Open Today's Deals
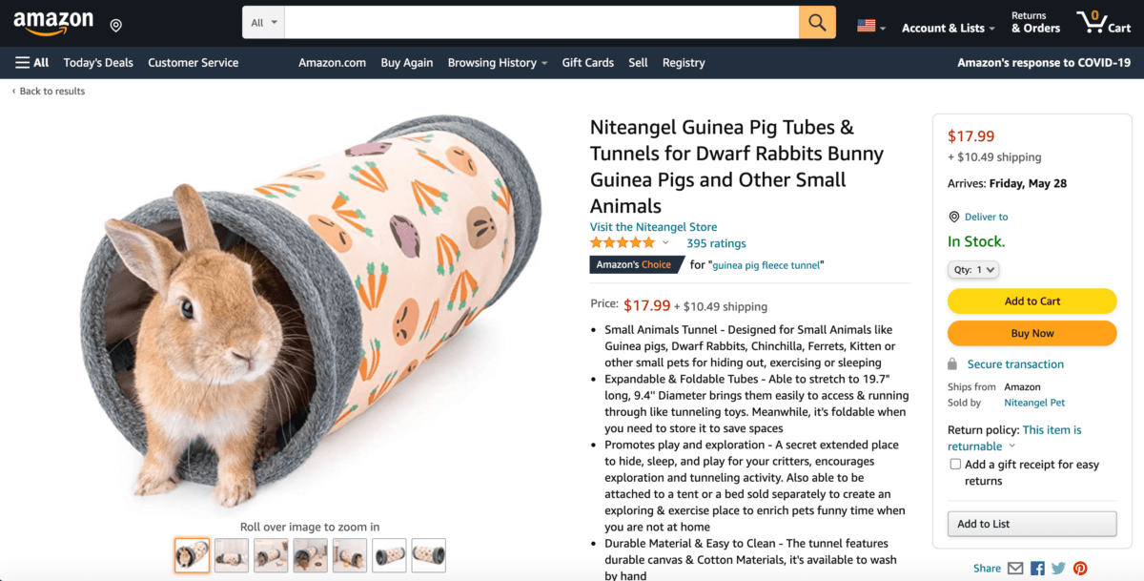 [x=97, y=62]
